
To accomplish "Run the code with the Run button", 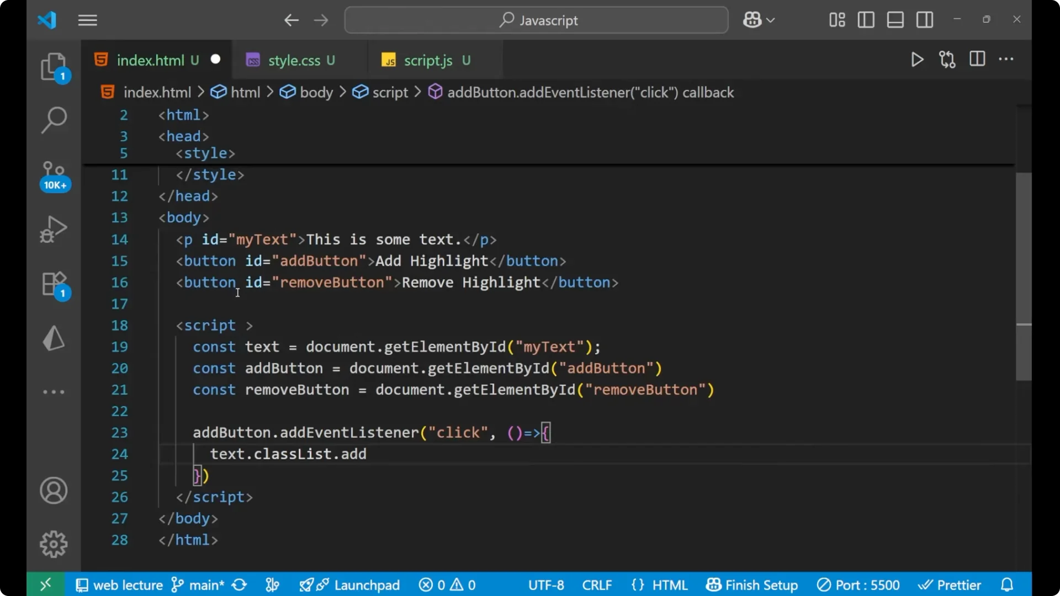I will [x=916, y=60].
